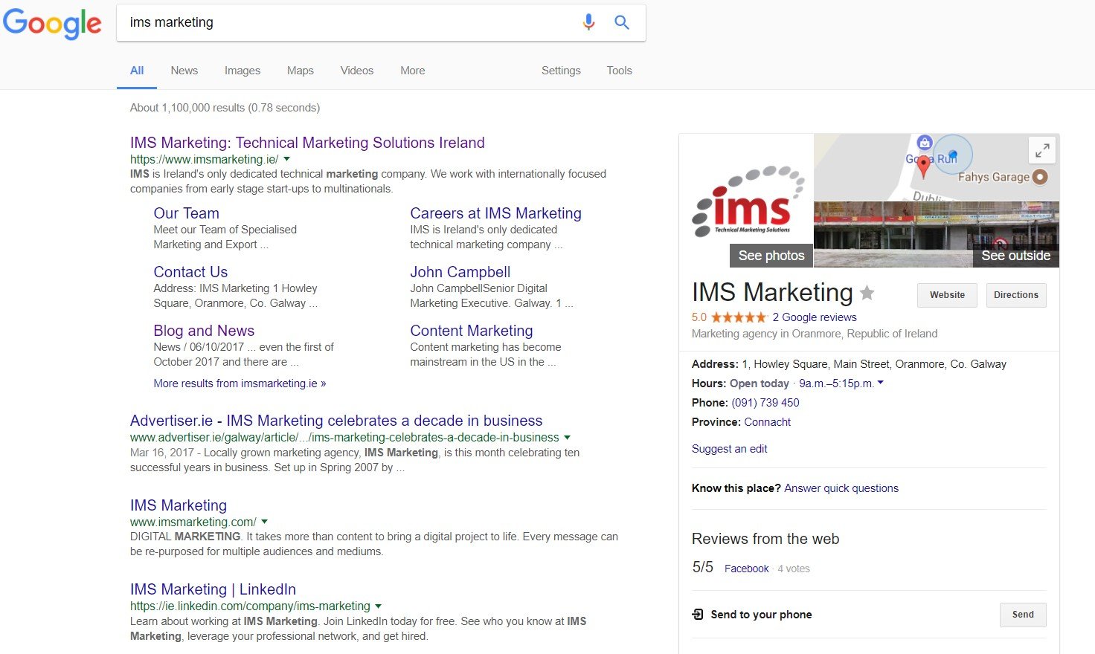Open dropdown arrow next to www.imsmarketing.com URL
This screenshot has width=1095, height=654.
265,522
